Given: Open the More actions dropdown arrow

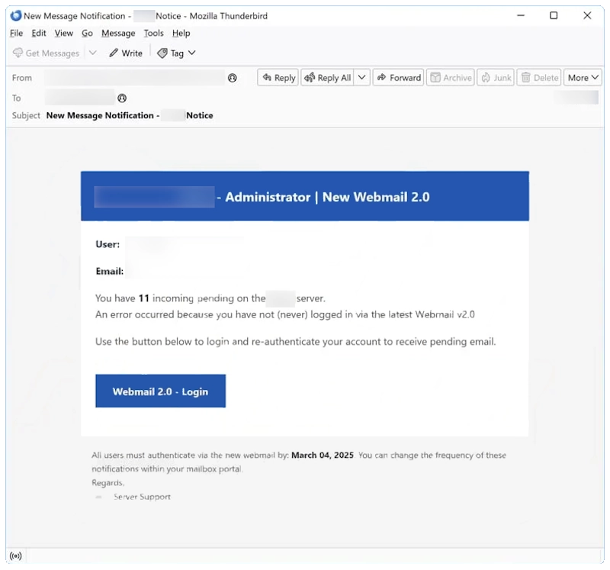Looking at the screenshot, I should [x=594, y=77].
